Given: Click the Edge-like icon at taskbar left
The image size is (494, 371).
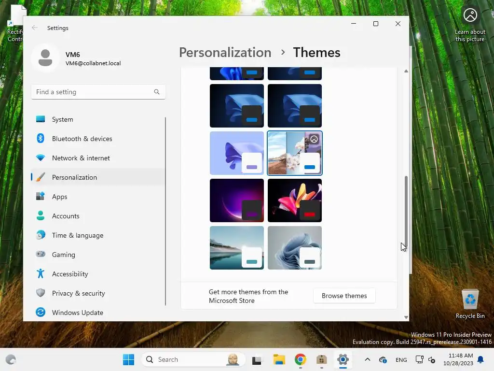Looking at the screenshot, I should tap(11, 359).
